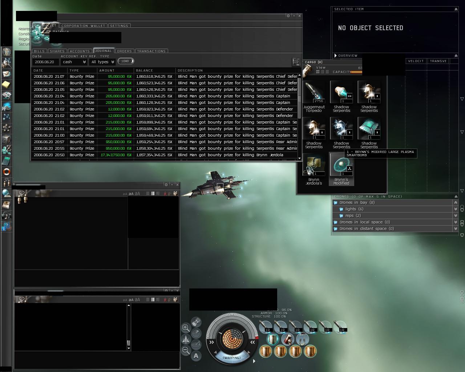Open the mail envelope icon in sidebar

click(x=7, y=74)
